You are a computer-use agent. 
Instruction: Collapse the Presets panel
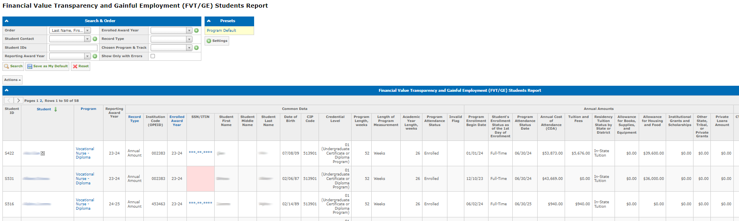point(209,21)
